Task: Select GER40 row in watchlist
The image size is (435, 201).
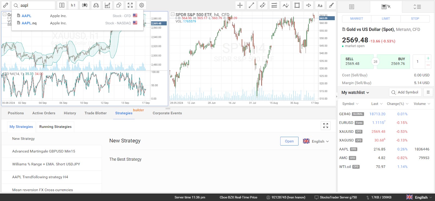Action: [386, 114]
